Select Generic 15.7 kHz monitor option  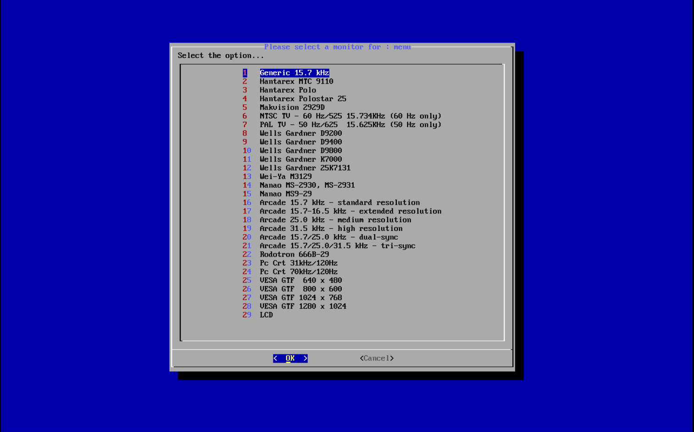tap(294, 73)
